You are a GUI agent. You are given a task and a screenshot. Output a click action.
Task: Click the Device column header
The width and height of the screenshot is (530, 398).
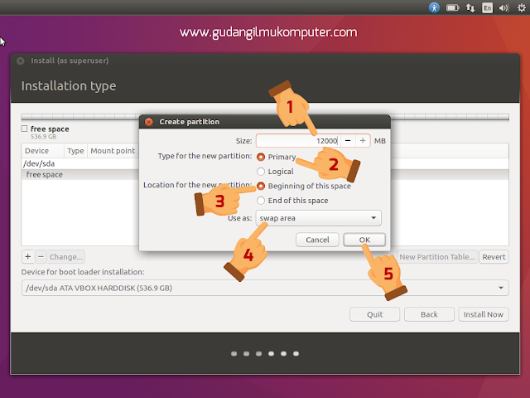coord(42,151)
